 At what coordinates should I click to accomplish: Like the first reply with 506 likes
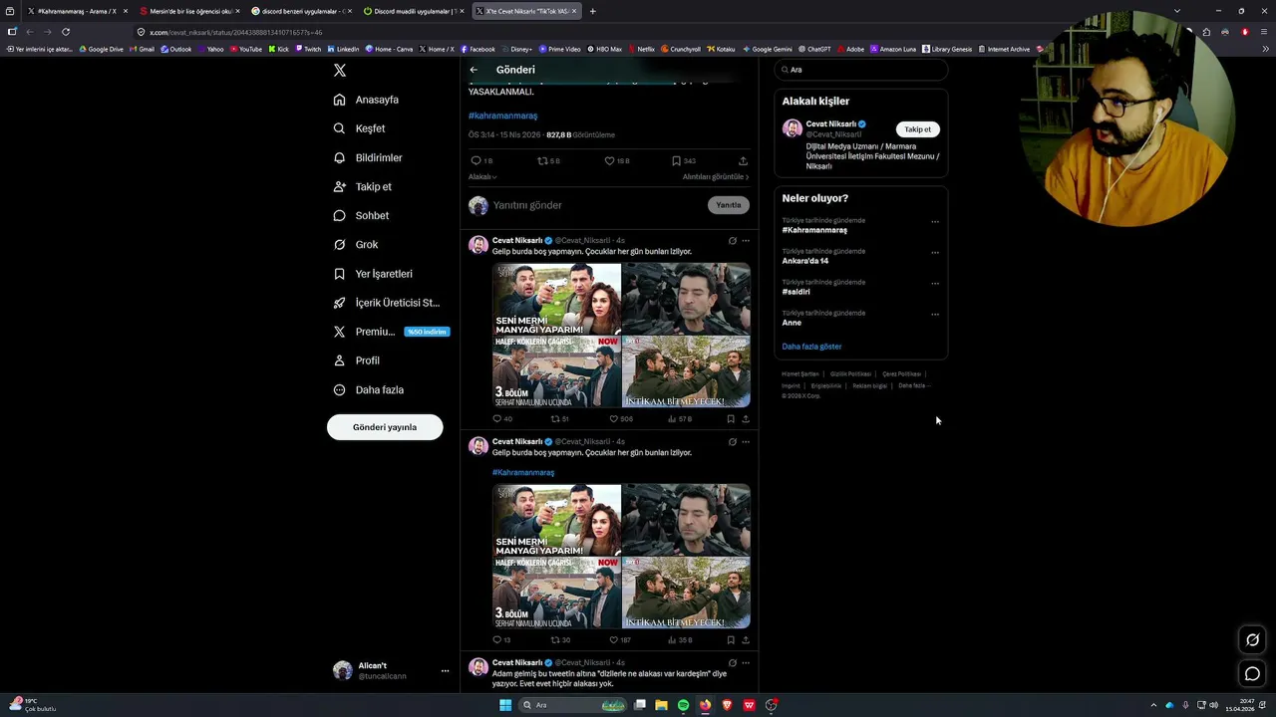click(x=613, y=419)
